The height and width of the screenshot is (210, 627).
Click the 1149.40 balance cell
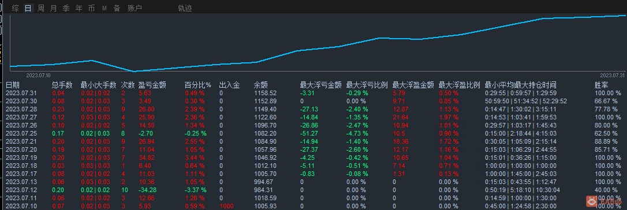[x=266, y=109]
